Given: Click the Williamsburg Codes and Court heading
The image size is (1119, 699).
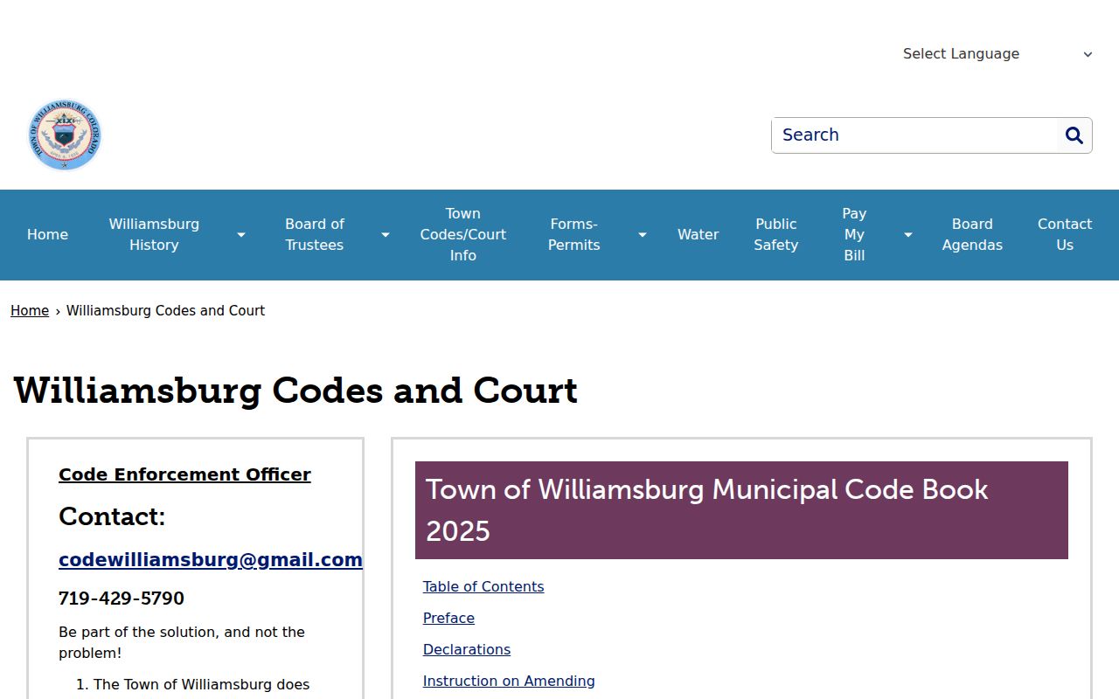Looking at the screenshot, I should tap(295, 391).
